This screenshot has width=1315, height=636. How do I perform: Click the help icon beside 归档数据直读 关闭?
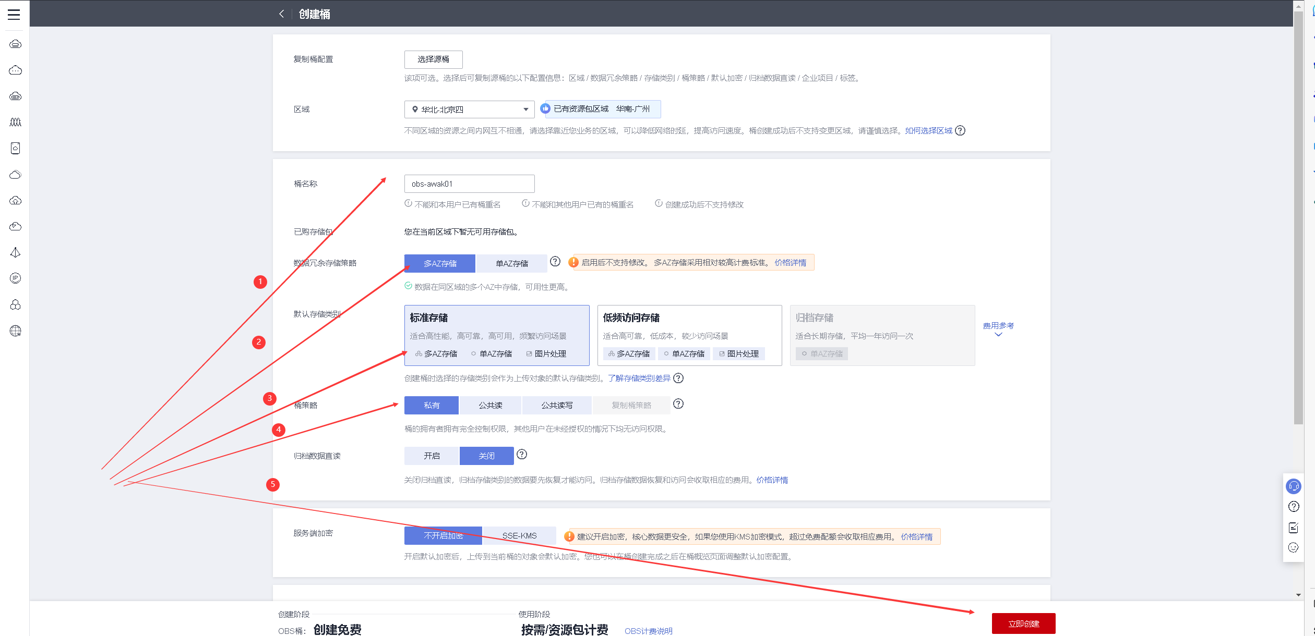pyautogui.click(x=522, y=455)
